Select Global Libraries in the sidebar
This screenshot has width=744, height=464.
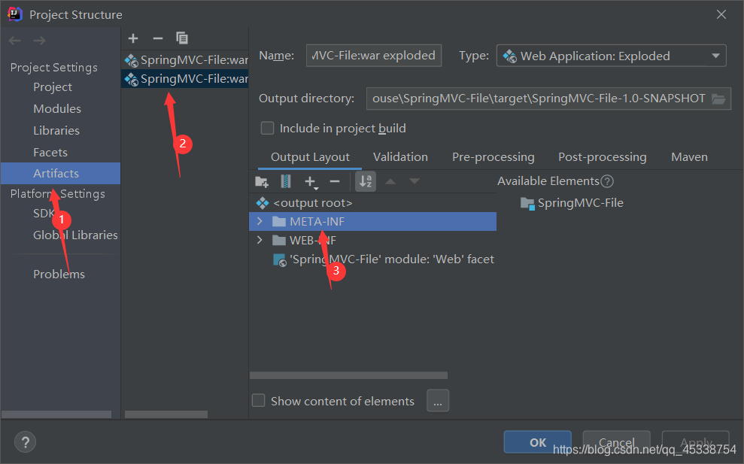pyautogui.click(x=75, y=235)
